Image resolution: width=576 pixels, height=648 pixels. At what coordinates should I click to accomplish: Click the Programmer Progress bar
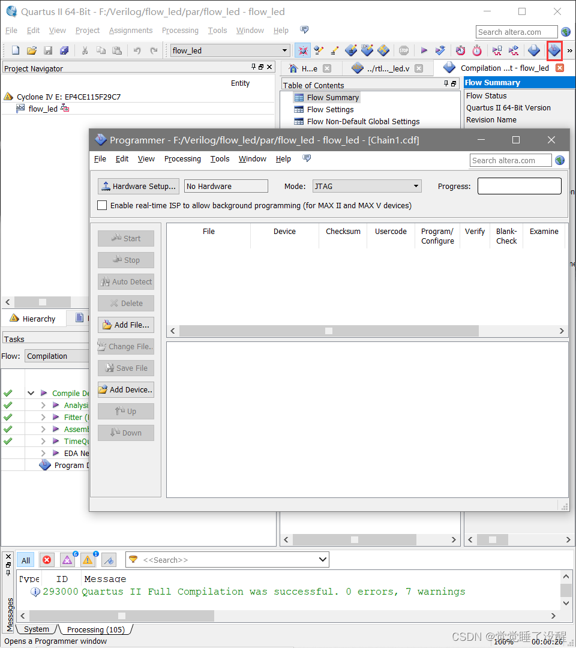point(520,186)
